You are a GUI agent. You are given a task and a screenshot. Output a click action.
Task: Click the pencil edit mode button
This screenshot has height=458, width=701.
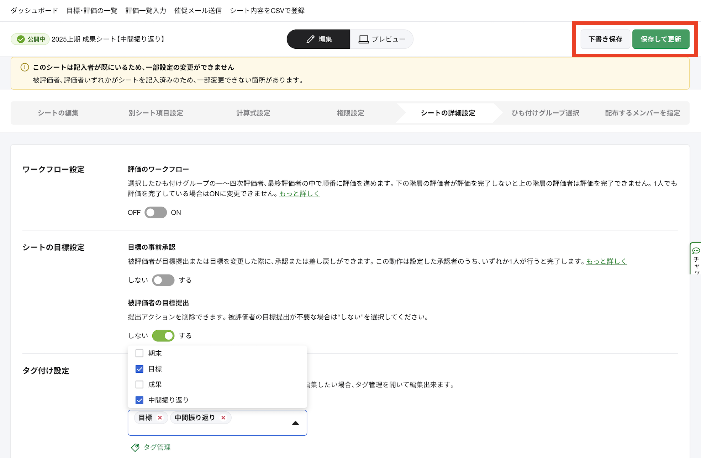pyautogui.click(x=318, y=39)
